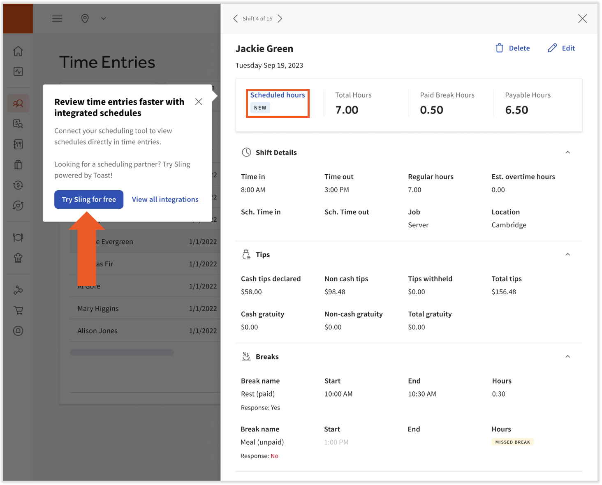Viewport: 602px width, 485px height.
Task: Dismiss the Sling popup with its X
Action: click(199, 101)
